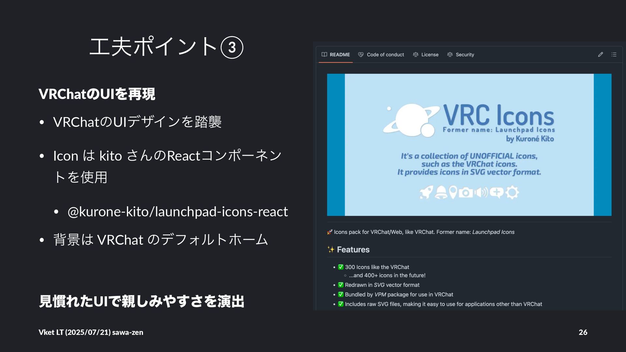Click the bell icon in banner row
This screenshot has height=352, width=626.
pyautogui.click(x=441, y=192)
